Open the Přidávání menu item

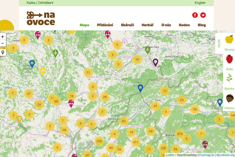(105, 25)
